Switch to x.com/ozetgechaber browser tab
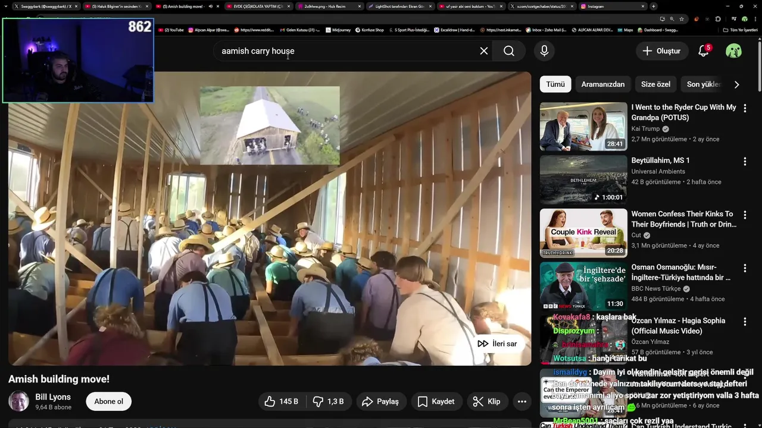Image resolution: width=762 pixels, height=428 pixels. [x=541, y=6]
